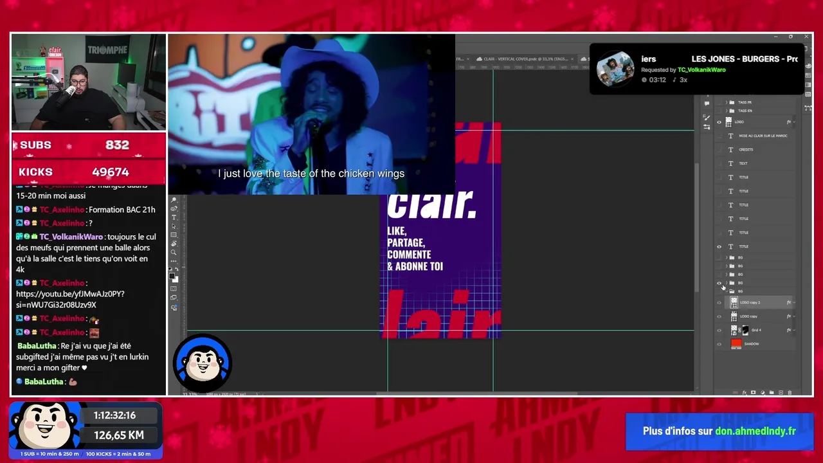Hide the LOGO copy 2 layer
Screen dimensions: 823x463
point(719,302)
